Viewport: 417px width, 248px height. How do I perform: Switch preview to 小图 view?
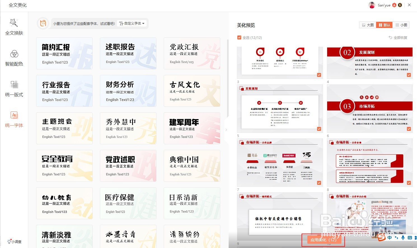pyautogui.click(x=401, y=25)
